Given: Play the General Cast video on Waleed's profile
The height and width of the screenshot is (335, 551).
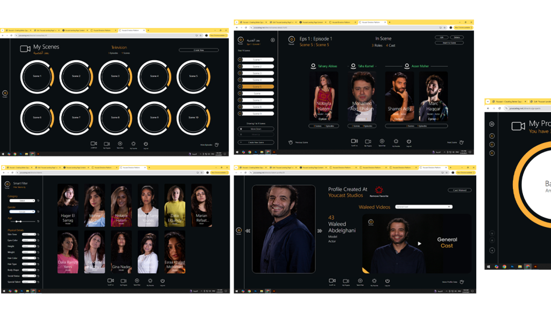Looking at the screenshot, I should tap(420, 243).
